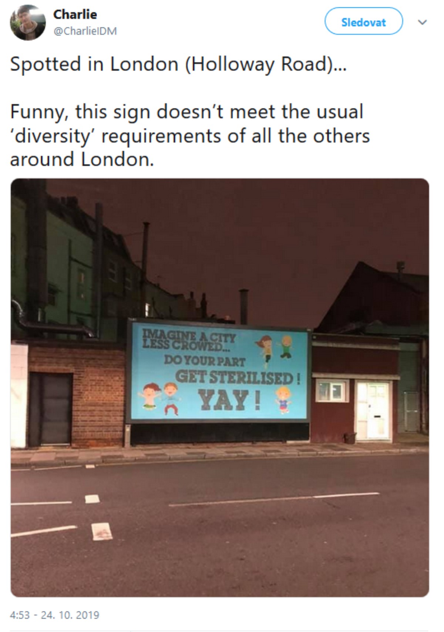
Task: Open the attached night street photo
Action: [220, 388]
